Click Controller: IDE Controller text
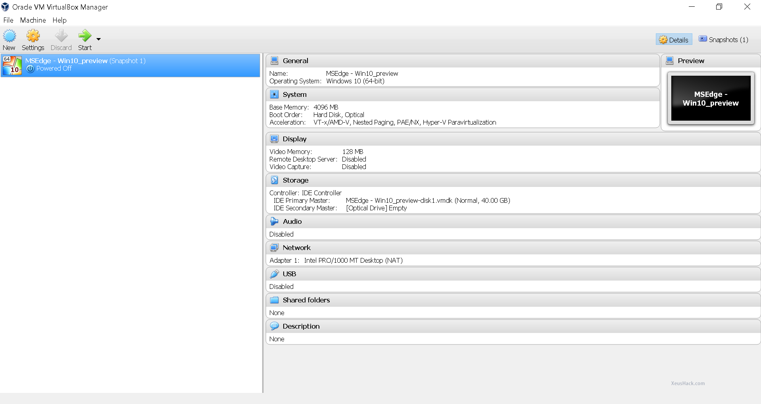761x404 pixels. (x=306, y=193)
